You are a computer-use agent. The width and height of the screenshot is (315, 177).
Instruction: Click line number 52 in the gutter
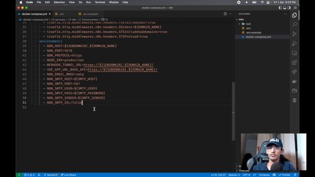click(24, 107)
